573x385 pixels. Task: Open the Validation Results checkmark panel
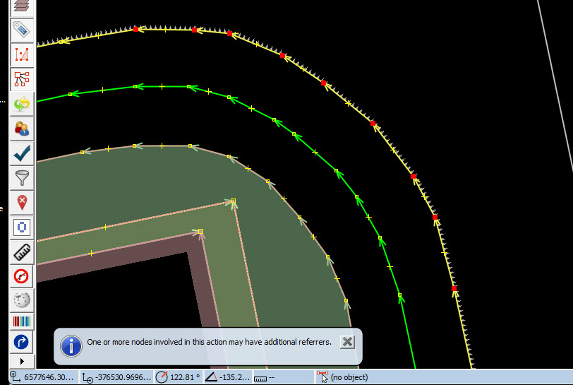click(22, 153)
